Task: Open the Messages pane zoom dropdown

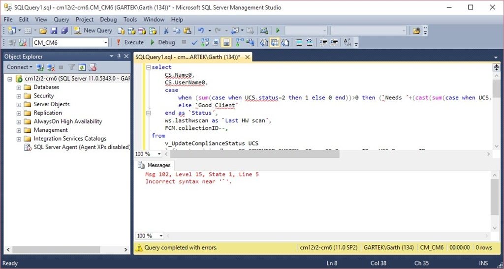Action: point(161,236)
